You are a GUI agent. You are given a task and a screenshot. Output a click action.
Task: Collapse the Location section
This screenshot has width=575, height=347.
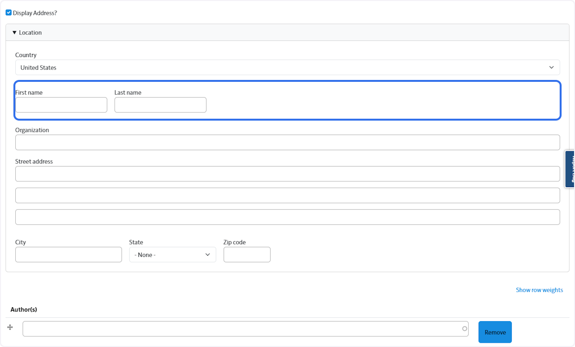click(27, 33)
